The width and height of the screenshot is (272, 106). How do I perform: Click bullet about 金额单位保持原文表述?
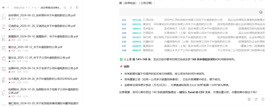tap(178, 85)
